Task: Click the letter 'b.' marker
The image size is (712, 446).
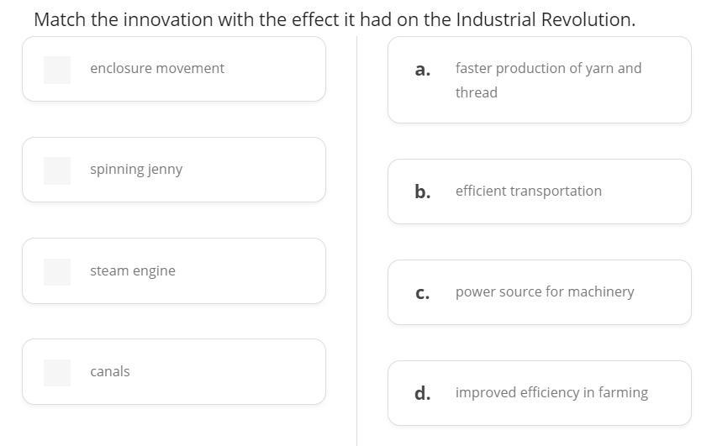Action: 422,192
